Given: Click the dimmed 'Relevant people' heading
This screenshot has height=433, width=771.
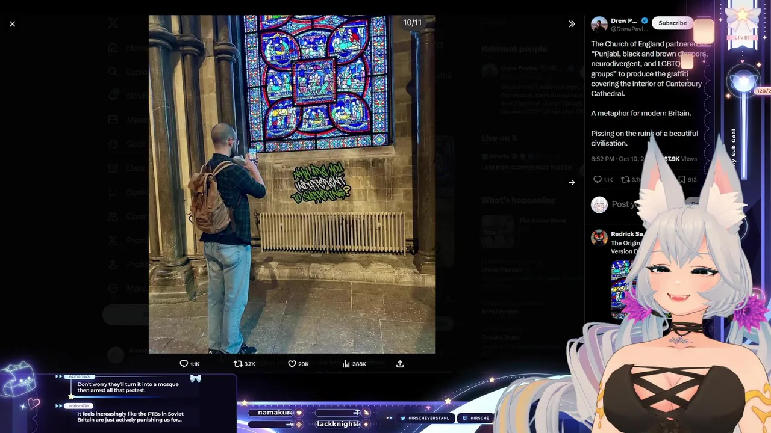Looking at the screenshot, I should pyautogui.click(x=514, y=49).
